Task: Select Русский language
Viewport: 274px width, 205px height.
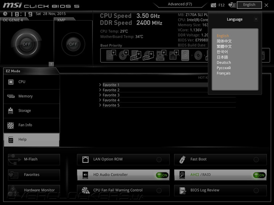Action: pyautogui.click(x=224, y=68)
